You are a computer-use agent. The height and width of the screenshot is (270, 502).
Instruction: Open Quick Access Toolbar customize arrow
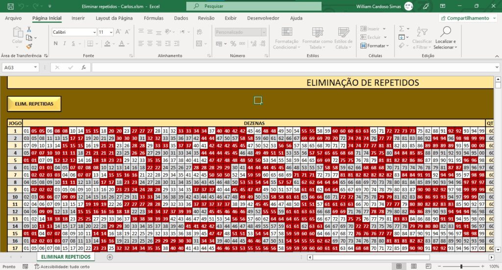click(x=50, y=6)
